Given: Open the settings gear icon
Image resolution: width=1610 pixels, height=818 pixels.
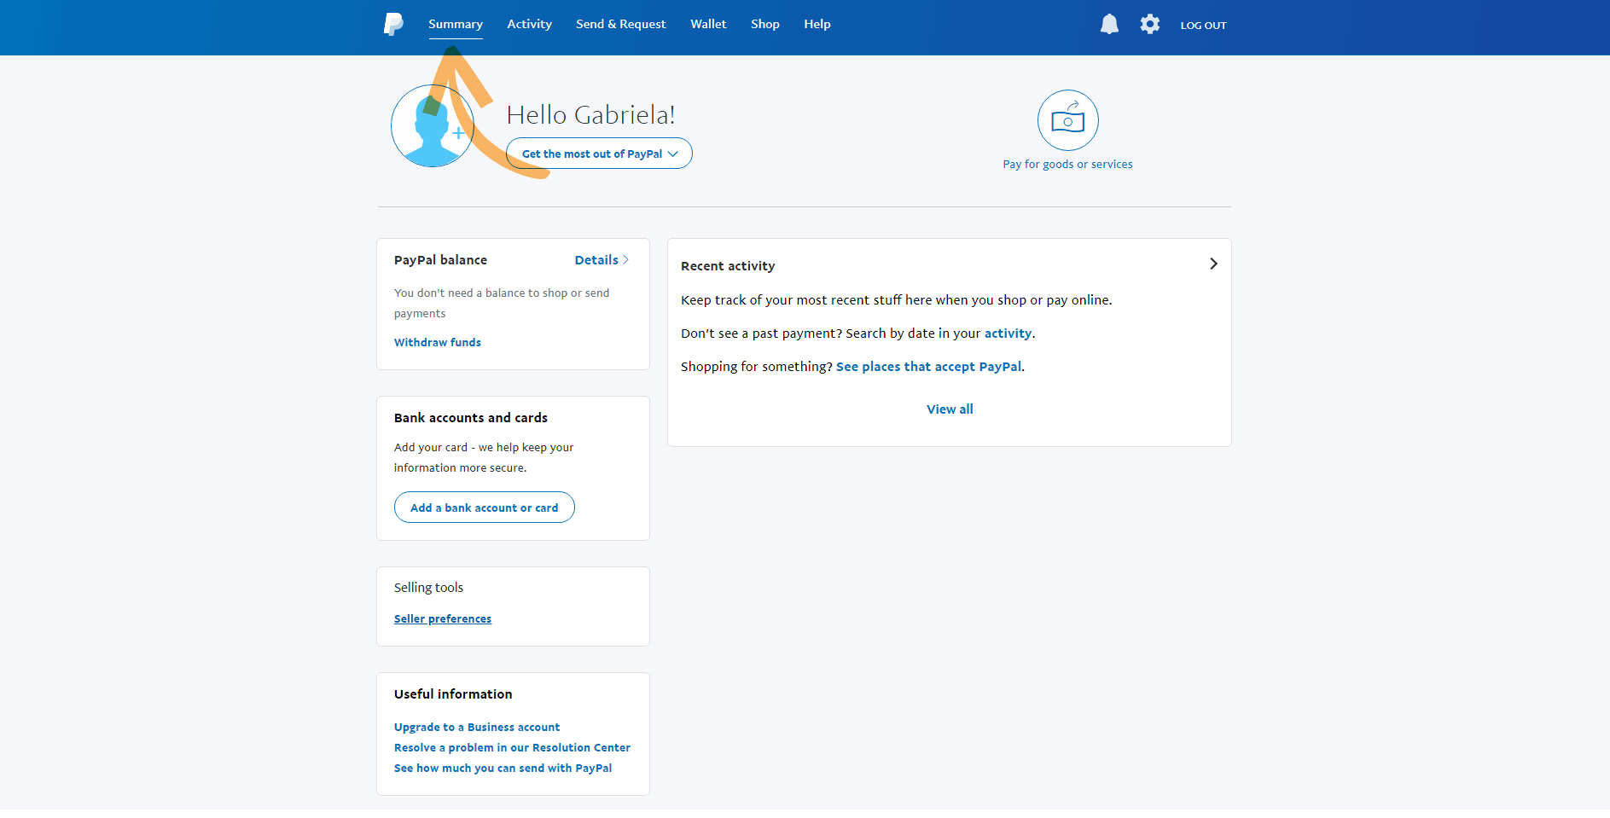Looking at the screenshot, I should click(x=1150, y=24).
